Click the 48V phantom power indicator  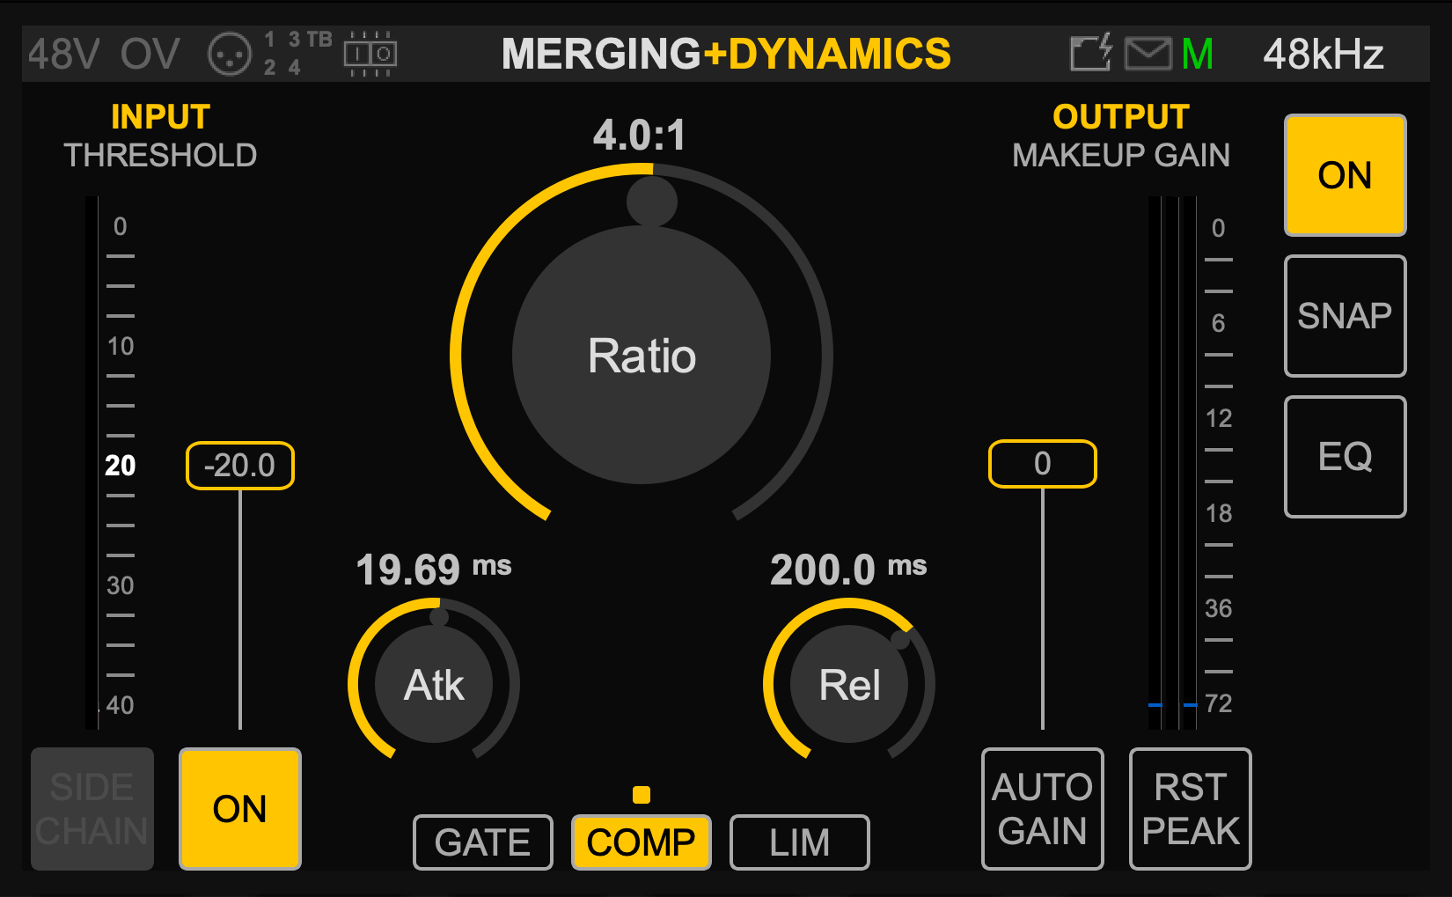(x=63, y=55)
